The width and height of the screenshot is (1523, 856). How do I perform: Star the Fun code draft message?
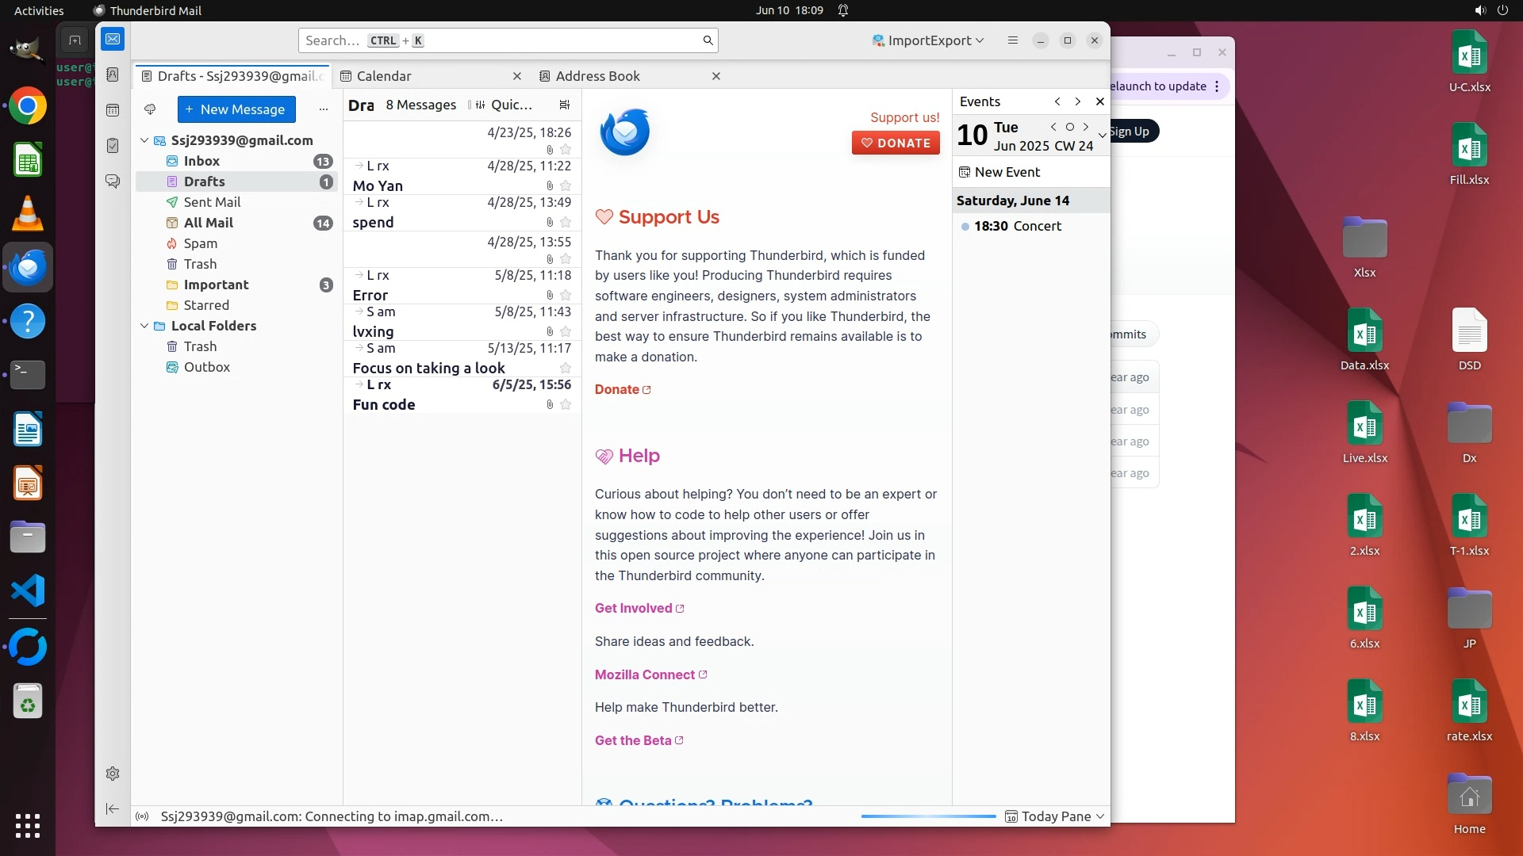[x=566, y=405]
